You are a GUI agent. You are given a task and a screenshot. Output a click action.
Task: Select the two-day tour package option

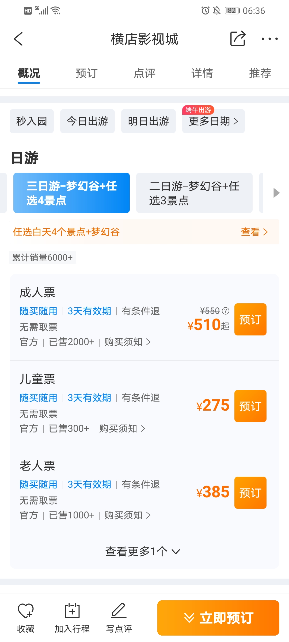(x=194, y=193)
